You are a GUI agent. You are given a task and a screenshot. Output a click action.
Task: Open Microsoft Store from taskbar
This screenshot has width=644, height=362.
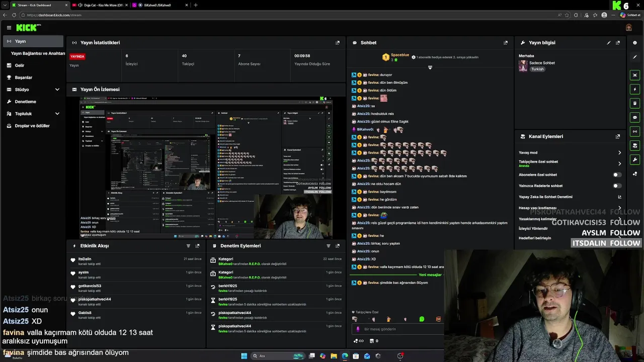tap(356, 356)
